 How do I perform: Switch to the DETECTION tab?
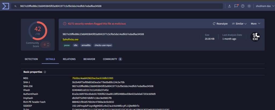click(x=31, y=59)
